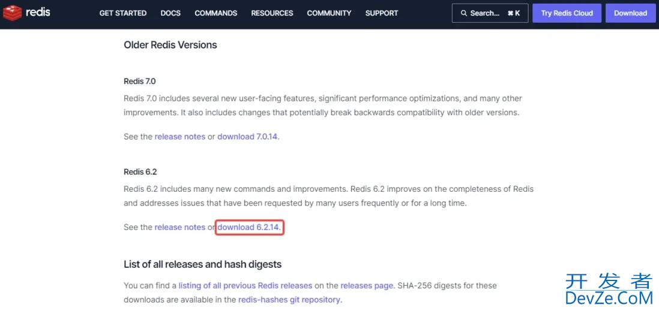
Task: Open the Redis 7.0 release notes link
Action: pos(179,137)
